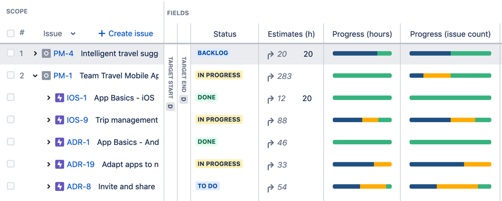502x201 pixels.
Task: Click the epic lightning icon next to ADR-19
Action: [x=60, y=164]
